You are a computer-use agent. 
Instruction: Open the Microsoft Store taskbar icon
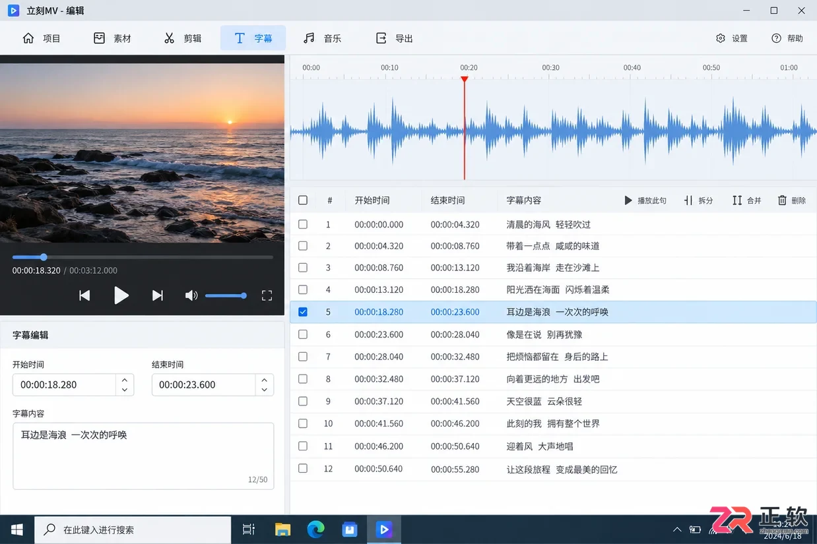tap(350, 529)
